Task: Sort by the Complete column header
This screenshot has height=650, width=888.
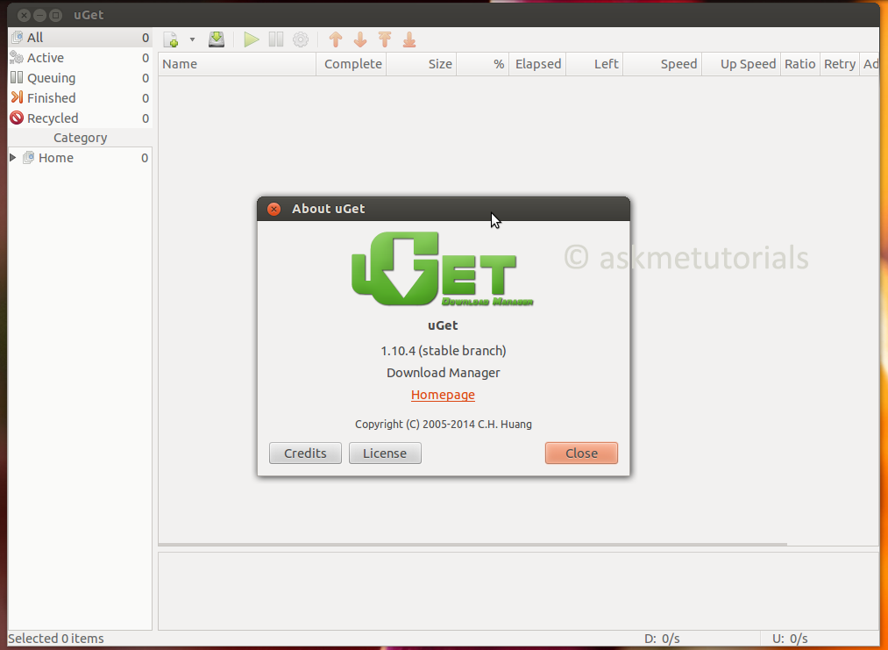Action: coord(352,64)
